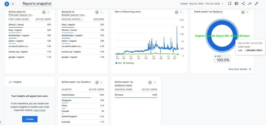Select the Singapore country row

[83, 100]
